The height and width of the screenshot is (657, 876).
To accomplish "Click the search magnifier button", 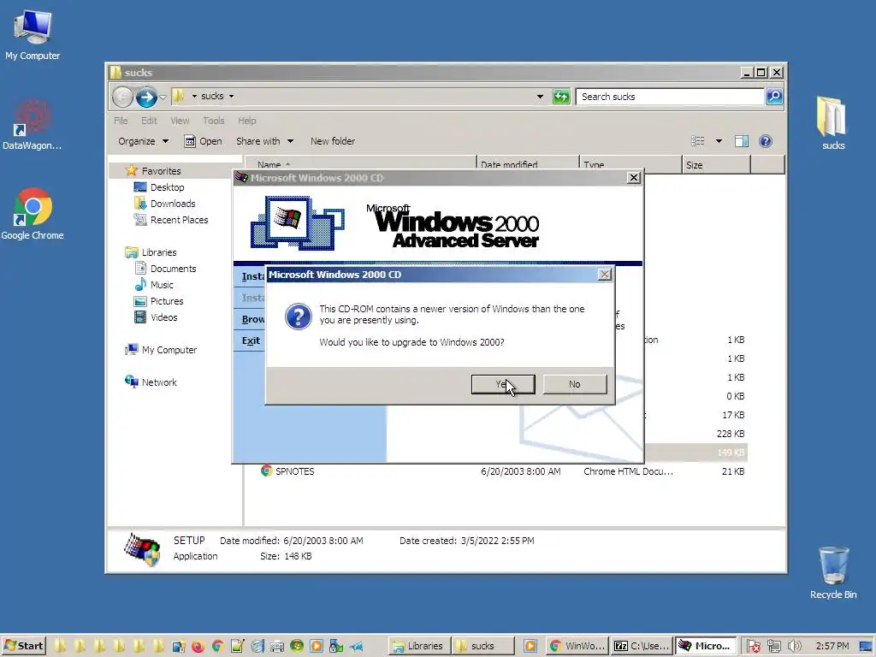I will (x=773, y=97).
